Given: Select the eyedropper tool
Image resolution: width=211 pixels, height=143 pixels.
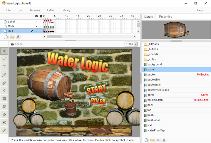Looking at the screenshot, I should [4, 130].
